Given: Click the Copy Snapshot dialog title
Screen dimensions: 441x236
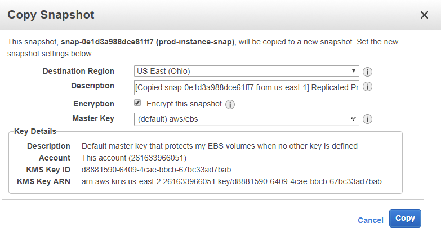Looking at the screenshot, I should click(x=51, y=15).
